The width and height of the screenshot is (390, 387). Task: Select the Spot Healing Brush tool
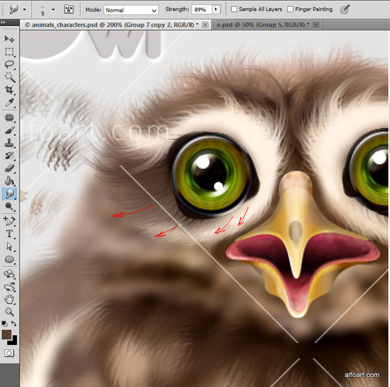point(10,118)
